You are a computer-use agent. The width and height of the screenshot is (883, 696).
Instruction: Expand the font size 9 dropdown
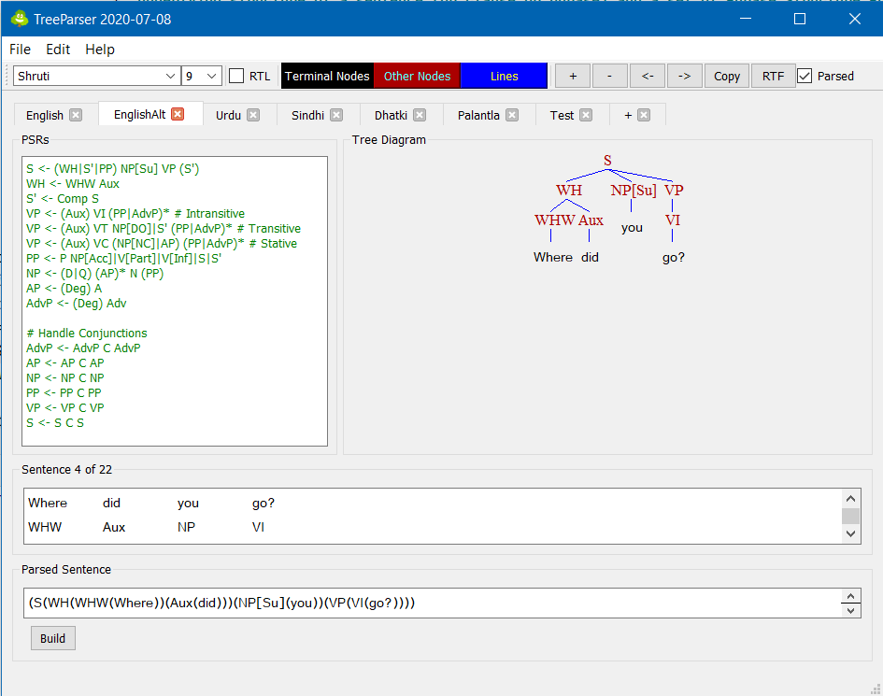coord(212,77)
